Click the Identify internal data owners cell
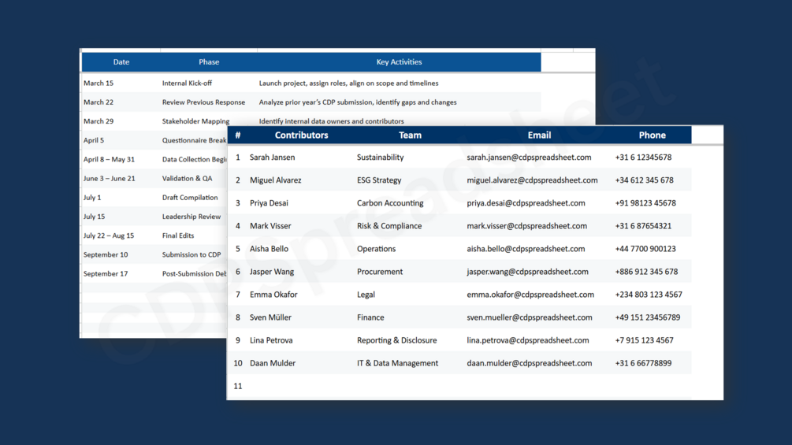Image resolution: width=792 pixels, height=445 pixels. pyautogui.click(x=331, y=121)
